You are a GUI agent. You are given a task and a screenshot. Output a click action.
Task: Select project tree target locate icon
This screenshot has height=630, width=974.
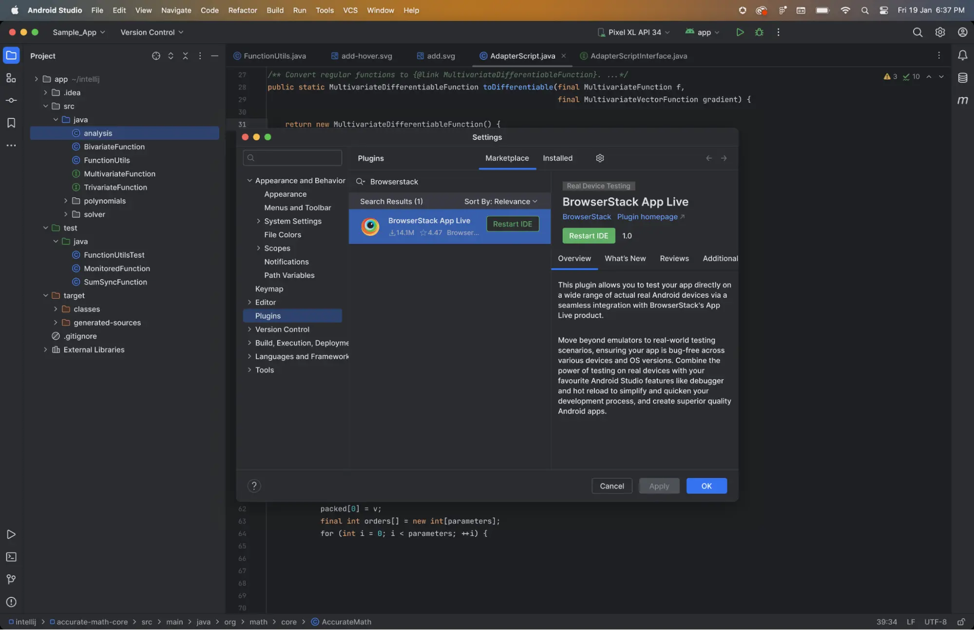click(156, 56)
